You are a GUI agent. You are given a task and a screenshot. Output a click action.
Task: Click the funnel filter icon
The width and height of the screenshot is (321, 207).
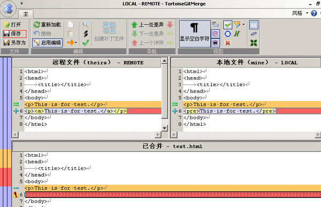tap(237, 25)
